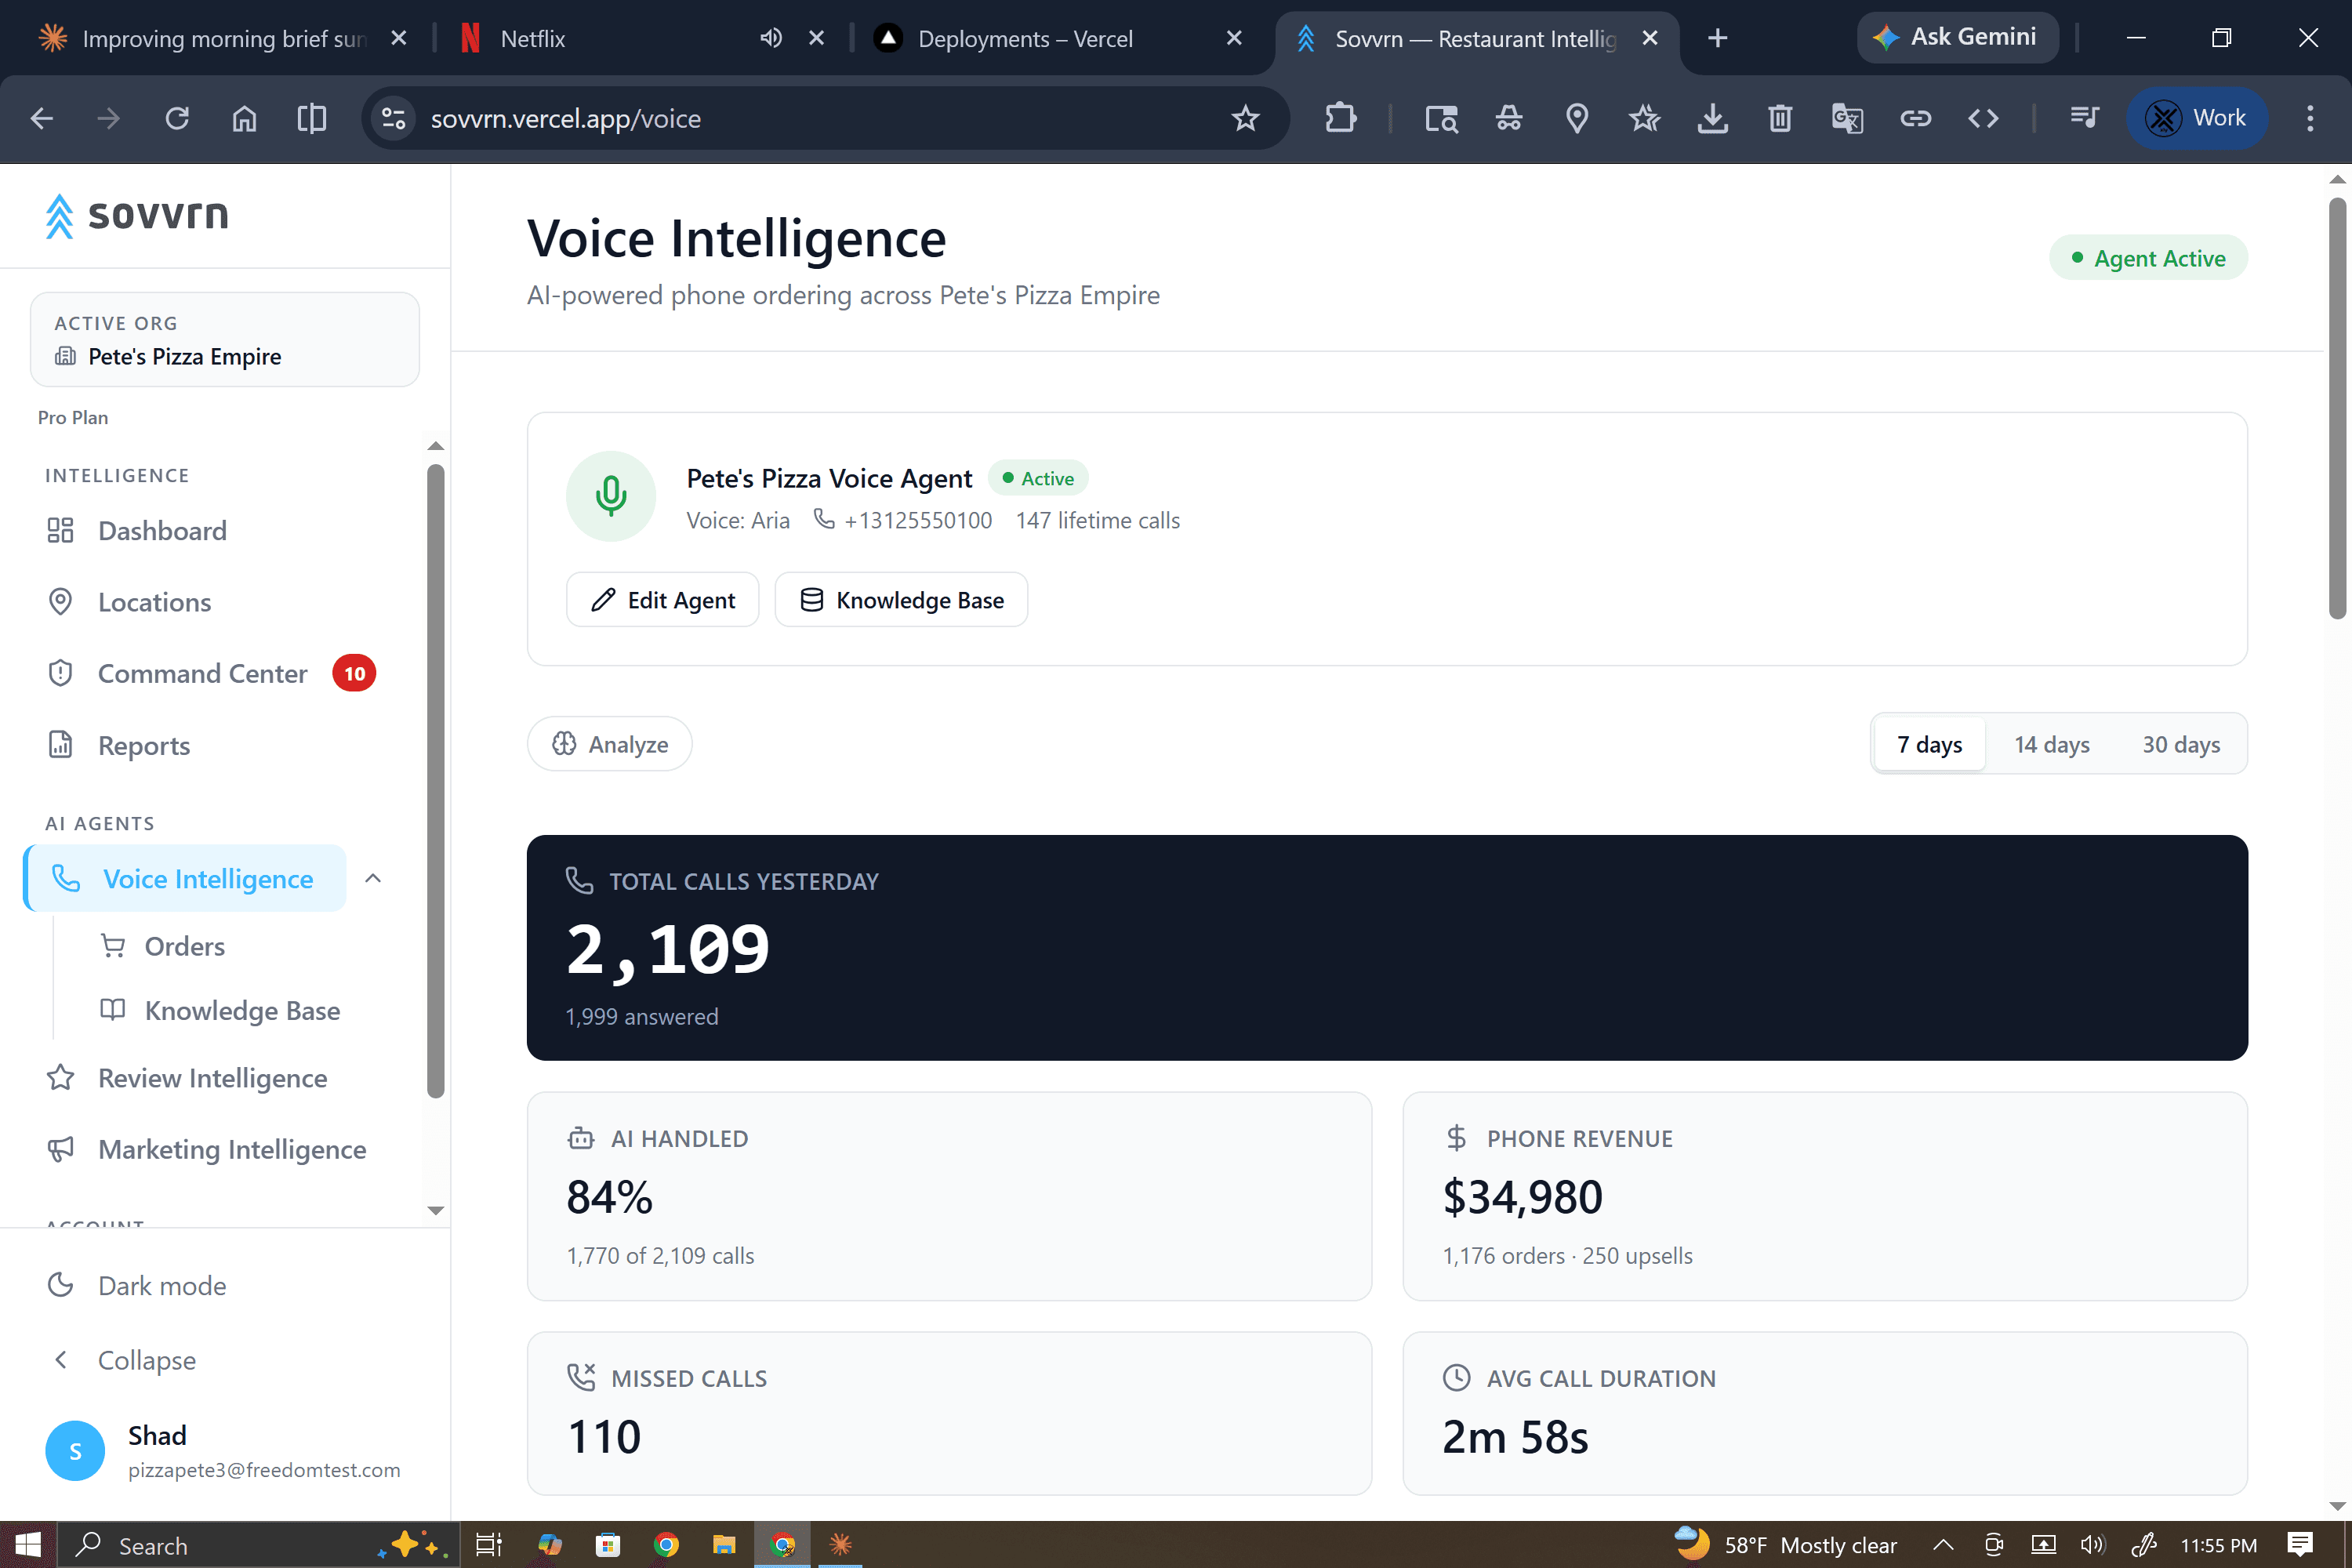Open Marketing Intelligence

coord(231,1148)
